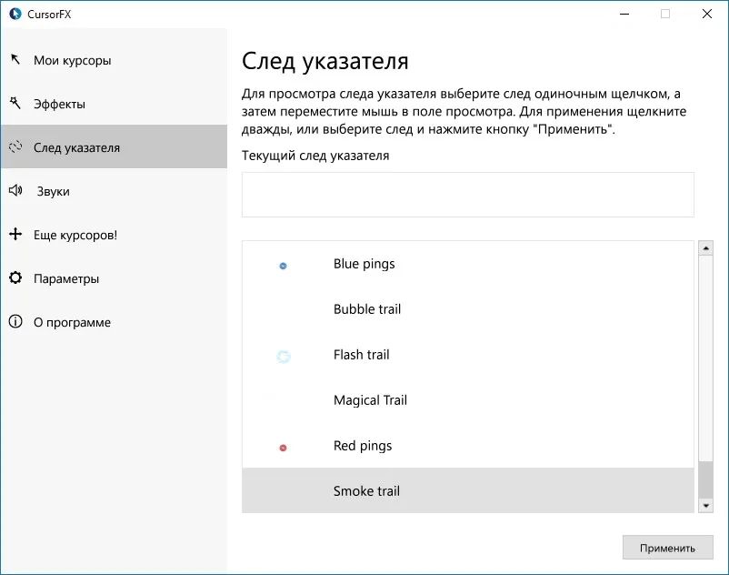Click the info icon for О программе

(x=15, y=321)
